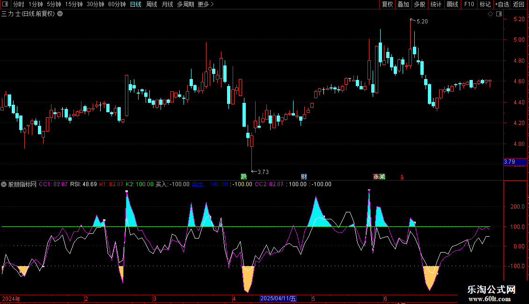This screenshot has height=304, width=529.
Task: Click the 三力士(日线.前复权) stock title
Action: 28,14
